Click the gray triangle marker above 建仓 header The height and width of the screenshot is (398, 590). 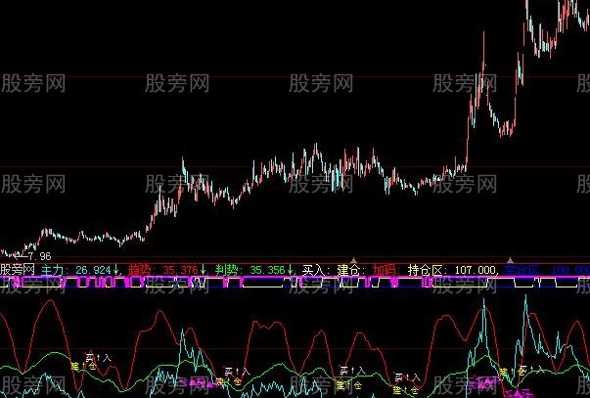353,260
